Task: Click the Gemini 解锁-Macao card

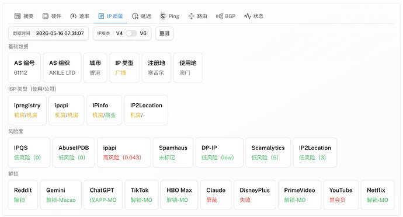Action: (x=61, y=195)
